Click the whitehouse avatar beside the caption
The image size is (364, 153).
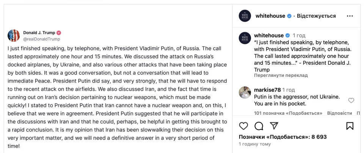245,38
